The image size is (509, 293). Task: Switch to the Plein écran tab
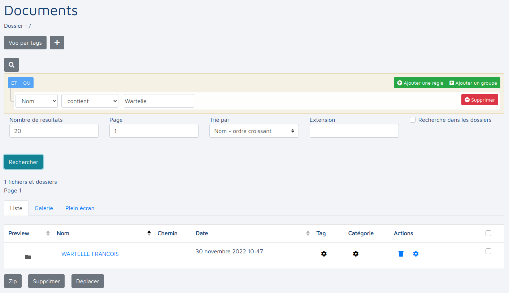click(80, 208)
